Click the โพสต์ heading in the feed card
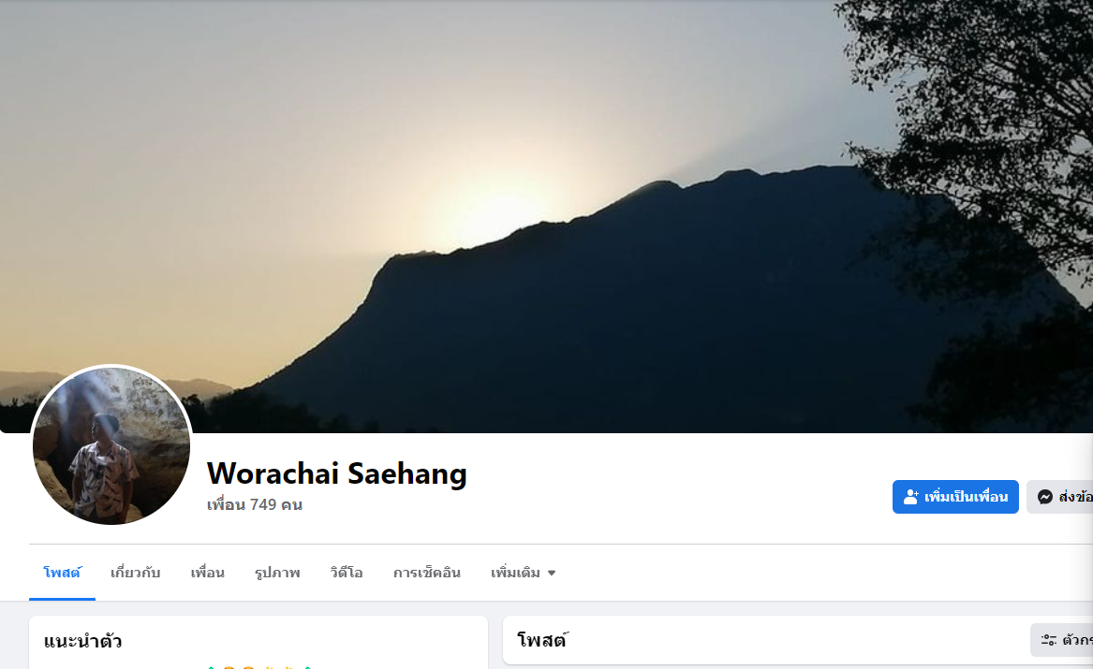The height and width of the screenshot is (669, 1093). pyautogui.click(x=542, y=640)
